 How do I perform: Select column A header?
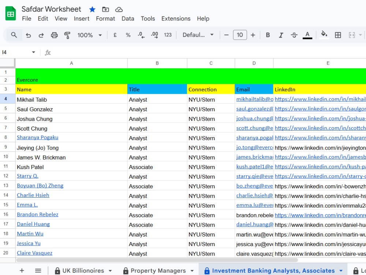(x=71, y=63)
